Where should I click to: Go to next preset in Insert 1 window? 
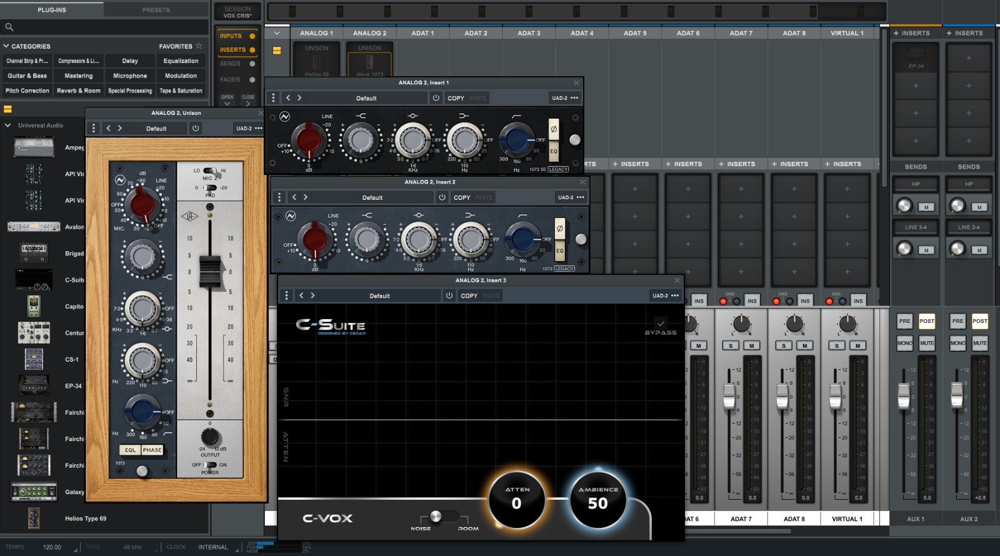pyautogui.click(x=299, y=98)
